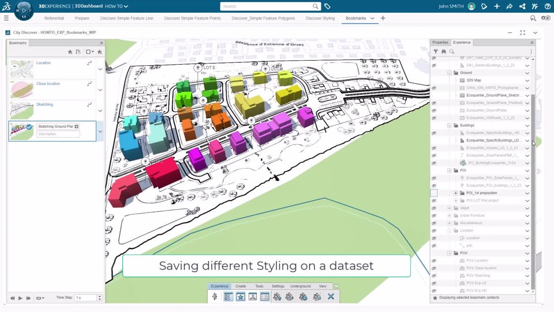Open the notifications icon next to the avatar
The image size is (554, 312).
coord(484,6)
